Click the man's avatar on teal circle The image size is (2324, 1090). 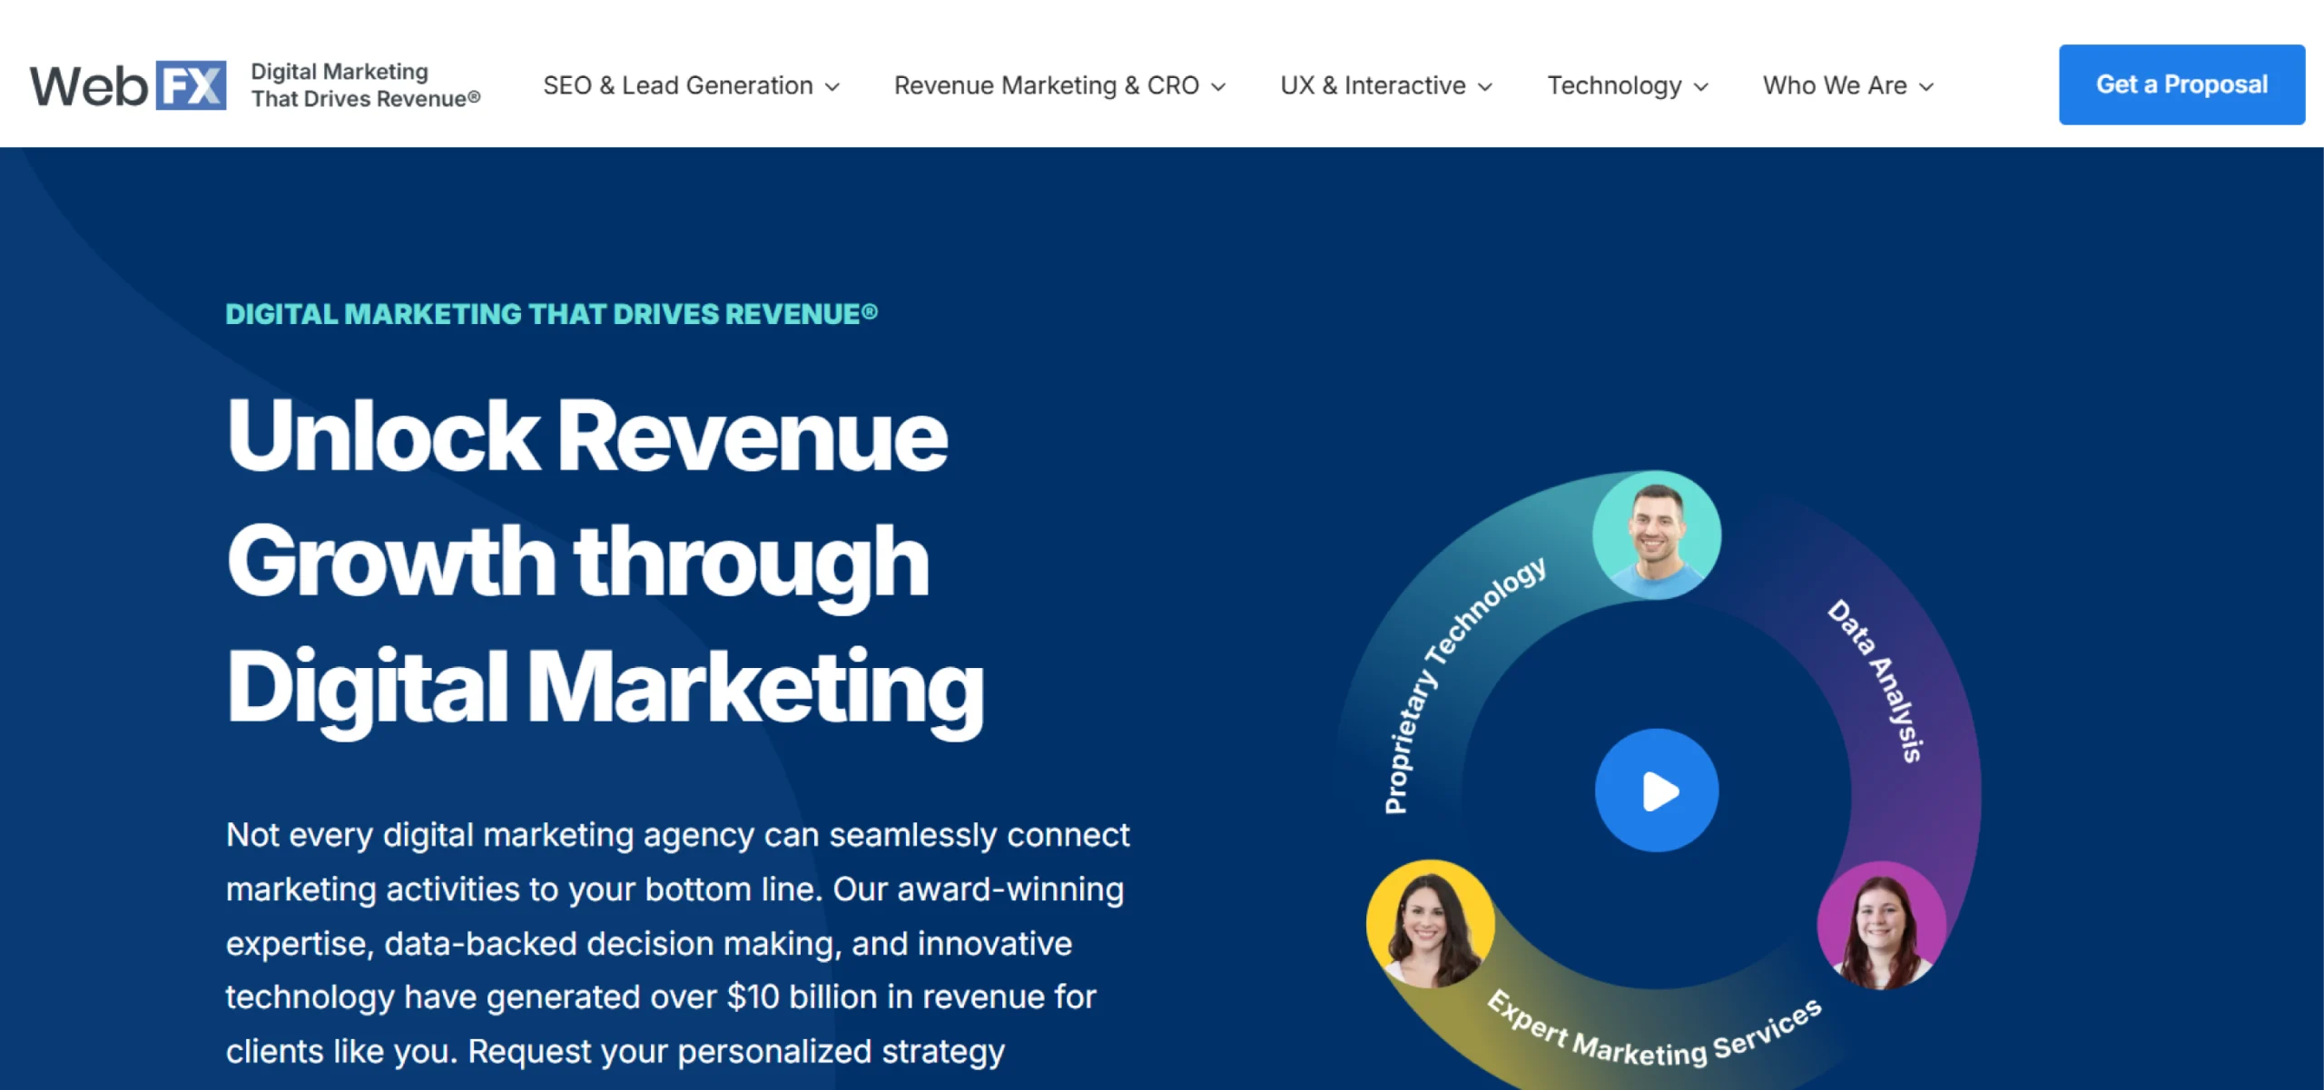point(1656,535)
